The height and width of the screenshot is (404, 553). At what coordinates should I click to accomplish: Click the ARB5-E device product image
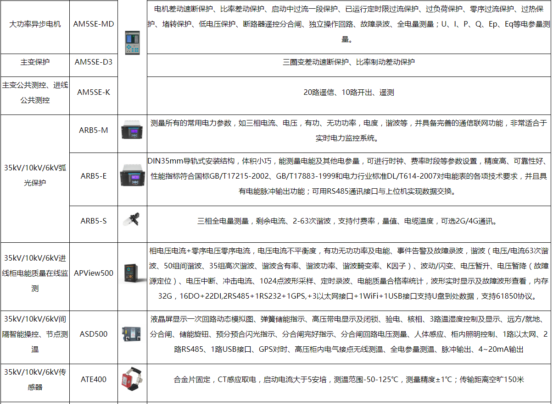132,176
